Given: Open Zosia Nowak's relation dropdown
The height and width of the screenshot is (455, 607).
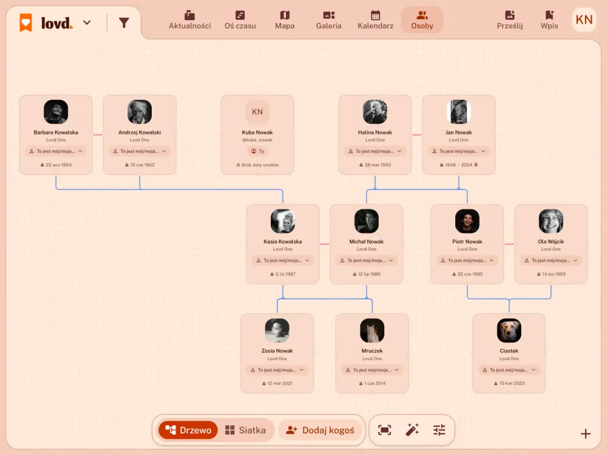Looking at the screenshot, I should pos(277,370).
